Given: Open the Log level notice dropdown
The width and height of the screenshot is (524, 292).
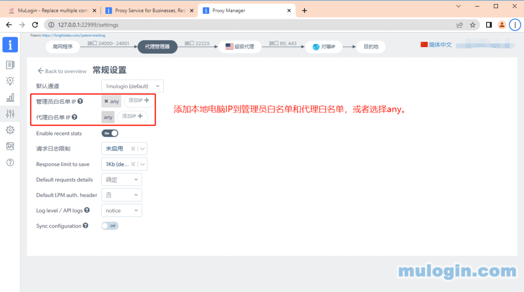Looking at the screenshot, I should (x=122, y=210).
